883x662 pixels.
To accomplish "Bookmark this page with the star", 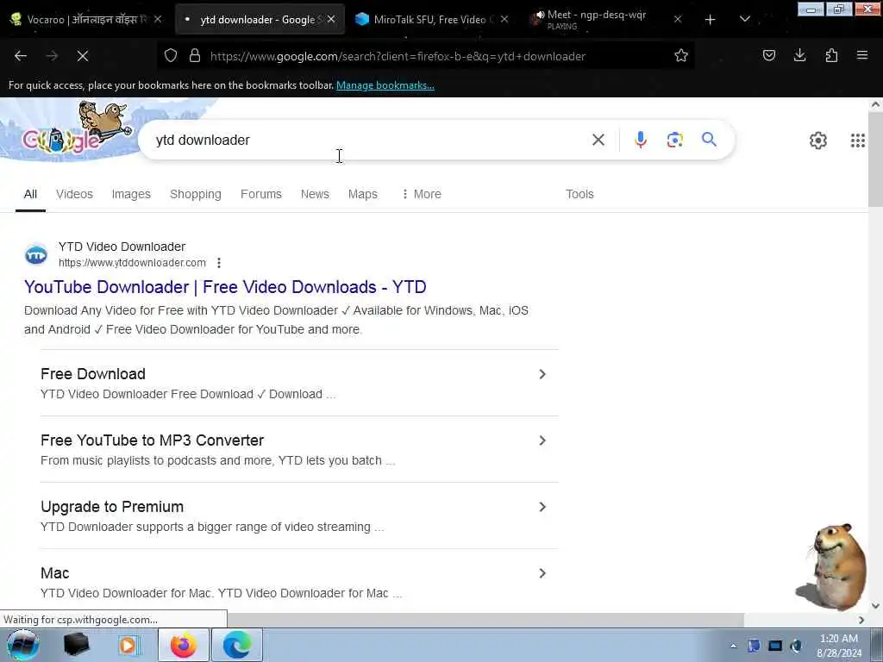I will click(x=681, y=56).
